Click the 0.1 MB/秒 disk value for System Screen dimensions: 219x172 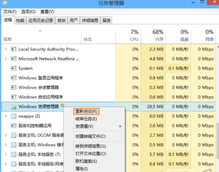pos(178,68)
